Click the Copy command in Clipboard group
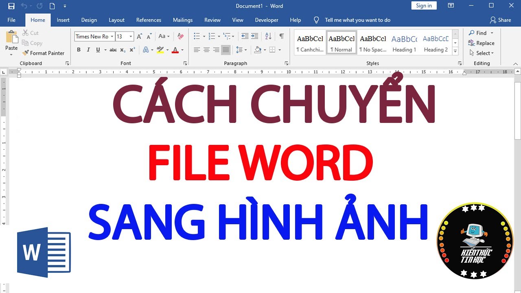The width and height of the screenshot is (521, 293). (32, 43)
